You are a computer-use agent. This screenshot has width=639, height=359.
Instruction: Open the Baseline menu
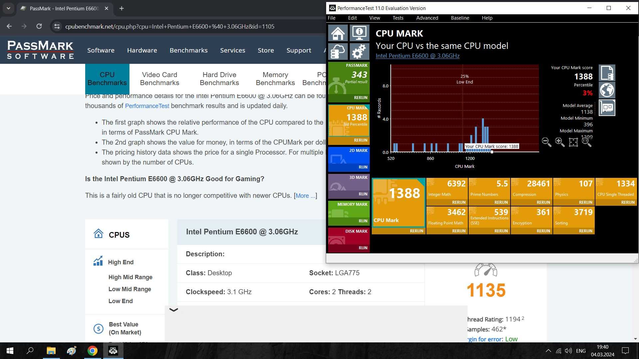click(x=460, y=18)
